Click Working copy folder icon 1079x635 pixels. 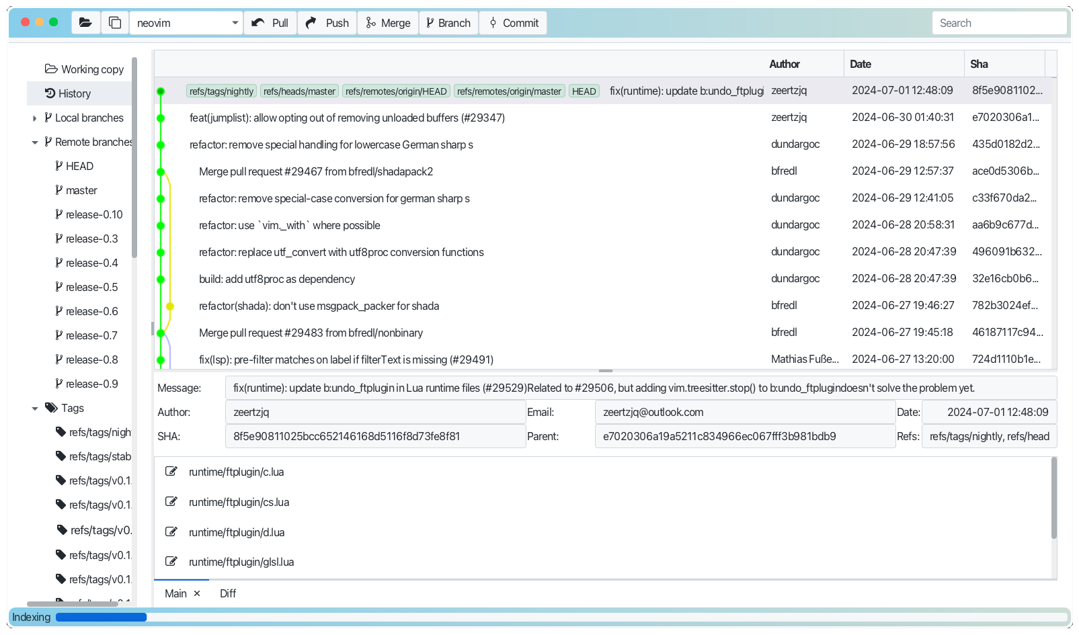[51, 69]
